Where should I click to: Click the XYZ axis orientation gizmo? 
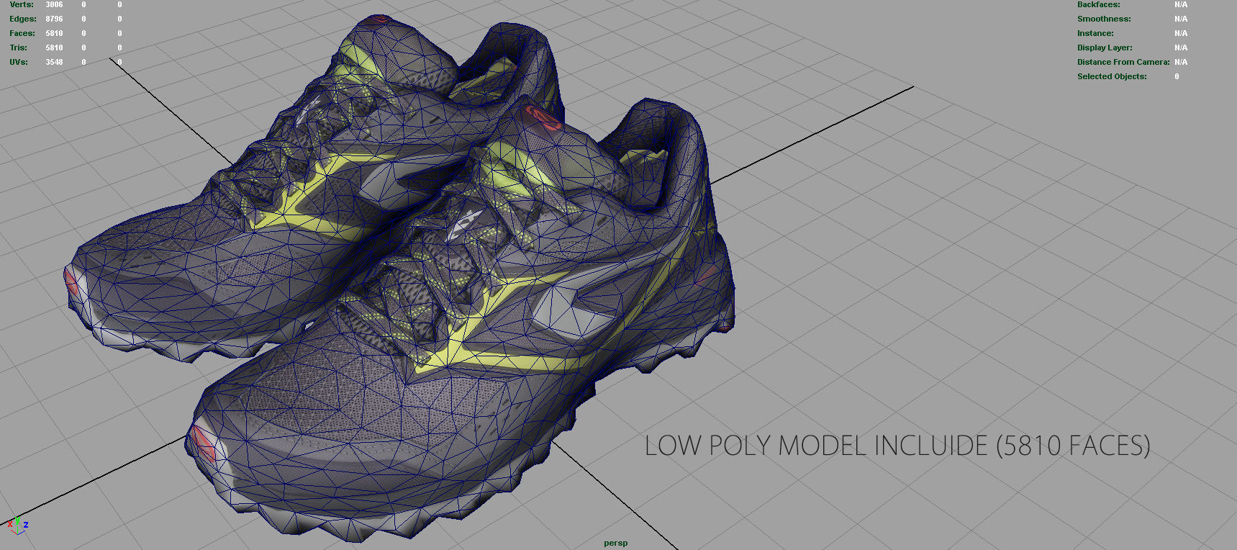tap(17, 526)
